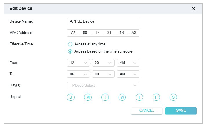
Task: Open the From minutes dropdown
Action: click(x=103, y=63)
